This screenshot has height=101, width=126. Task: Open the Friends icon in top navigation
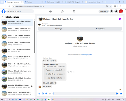click(x=62, y=11)
